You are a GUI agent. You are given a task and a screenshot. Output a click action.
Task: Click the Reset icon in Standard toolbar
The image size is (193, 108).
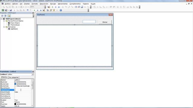click(x=41, y=10)
